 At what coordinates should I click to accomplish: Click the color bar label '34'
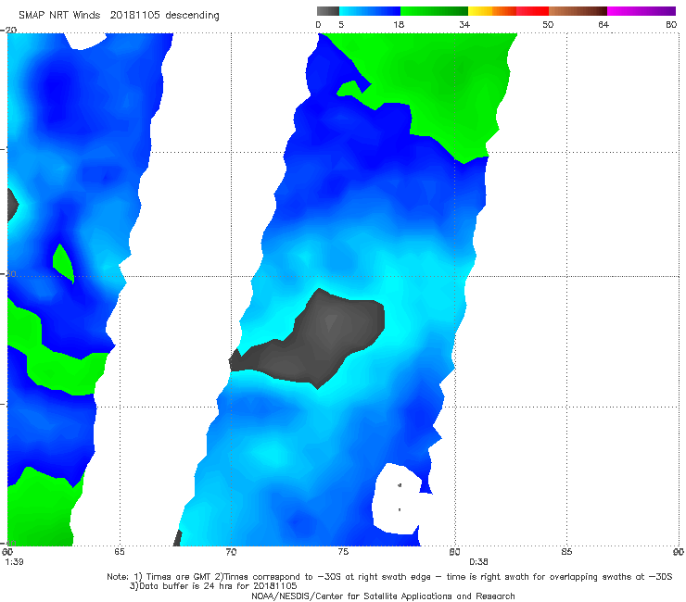point(464,25)
